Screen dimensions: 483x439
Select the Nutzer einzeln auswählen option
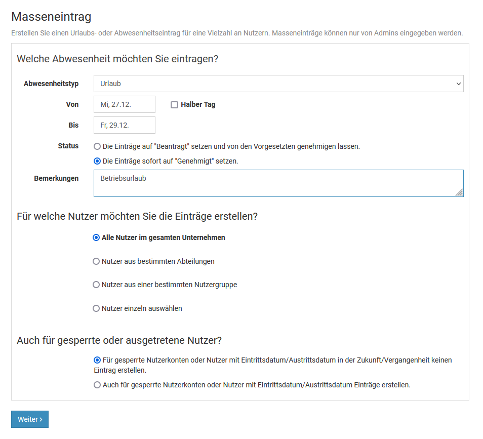click(x=96, y=308)
